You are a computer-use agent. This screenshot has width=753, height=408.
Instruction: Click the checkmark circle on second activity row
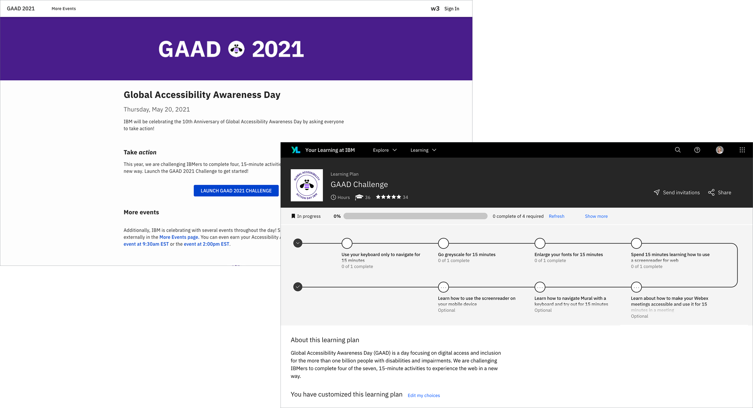[297, 287]
